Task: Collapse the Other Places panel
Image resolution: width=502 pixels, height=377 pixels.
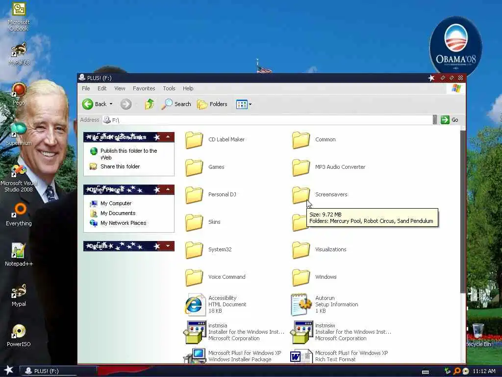Action: 168,190
